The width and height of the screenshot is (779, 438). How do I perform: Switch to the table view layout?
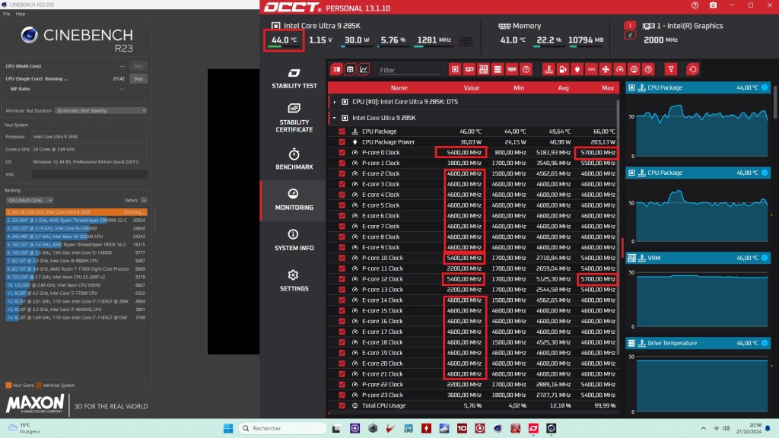pyautogui.click(x=350, y=69)
